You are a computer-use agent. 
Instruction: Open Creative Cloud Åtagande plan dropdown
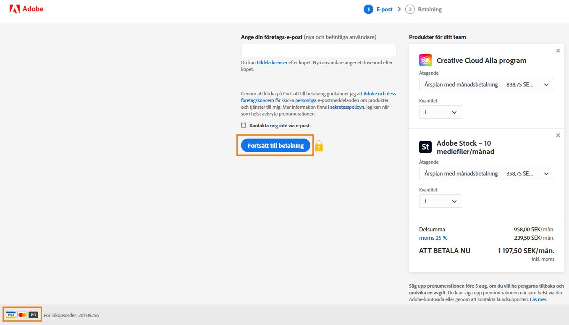tap(487, 84)
